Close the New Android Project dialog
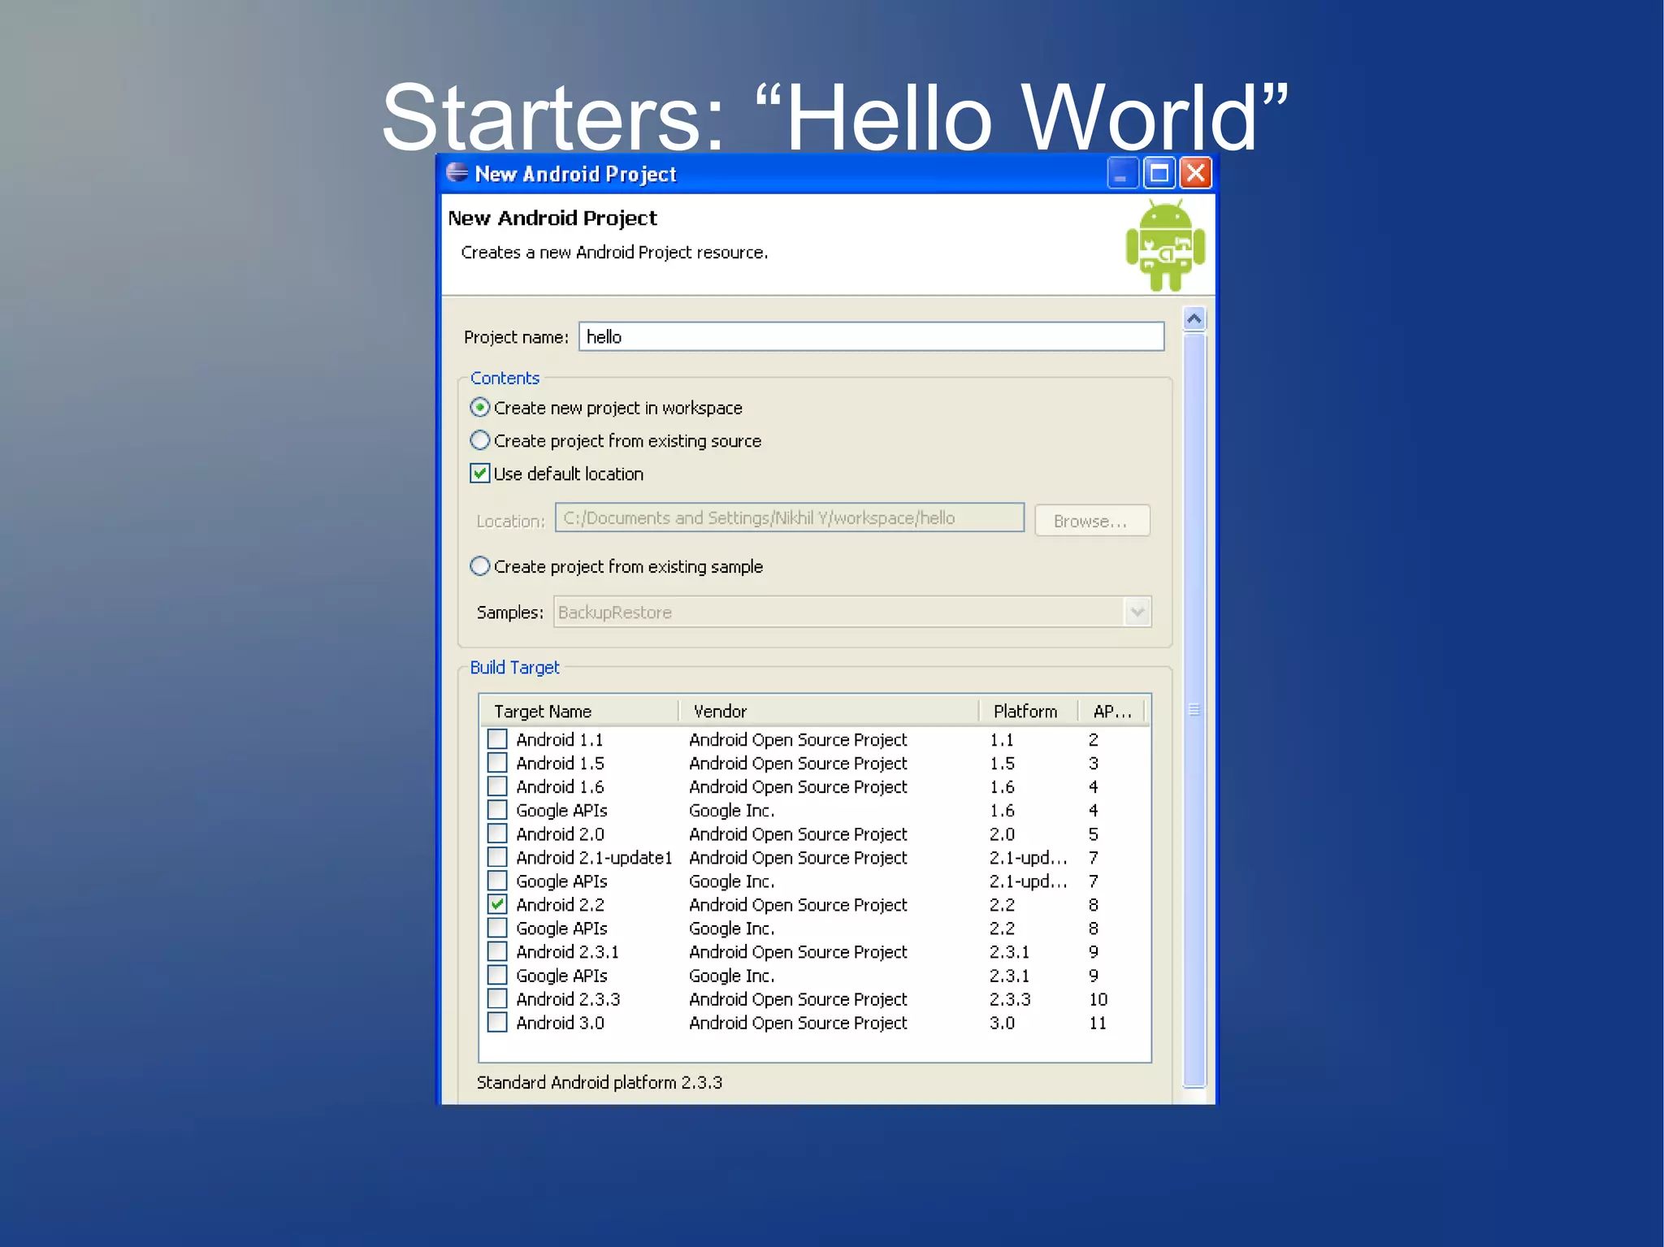1664x1247 pixels. tap(1196, 173)
